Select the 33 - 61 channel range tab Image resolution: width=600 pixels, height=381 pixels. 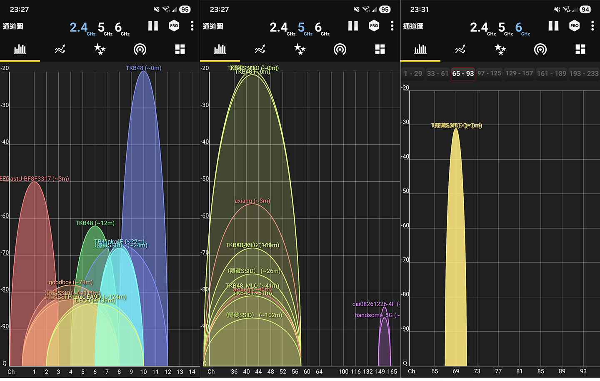click(x=437, y=74)
